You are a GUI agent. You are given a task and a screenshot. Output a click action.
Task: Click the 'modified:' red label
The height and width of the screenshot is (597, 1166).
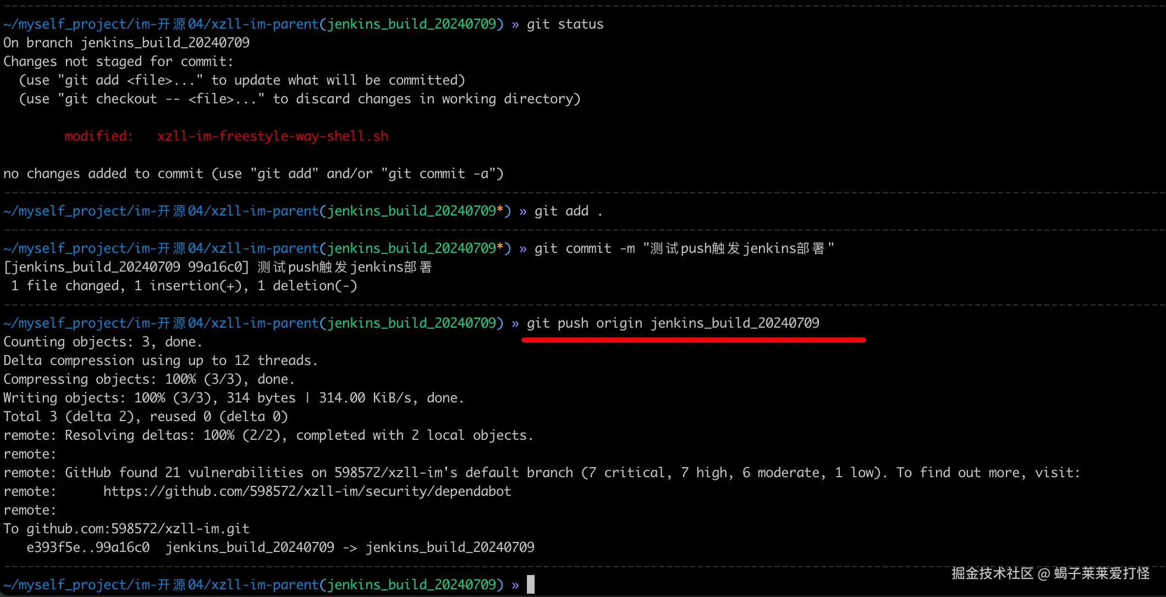point(99,136)
